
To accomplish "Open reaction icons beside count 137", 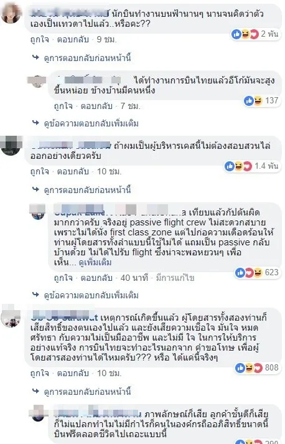I will 253,100.
